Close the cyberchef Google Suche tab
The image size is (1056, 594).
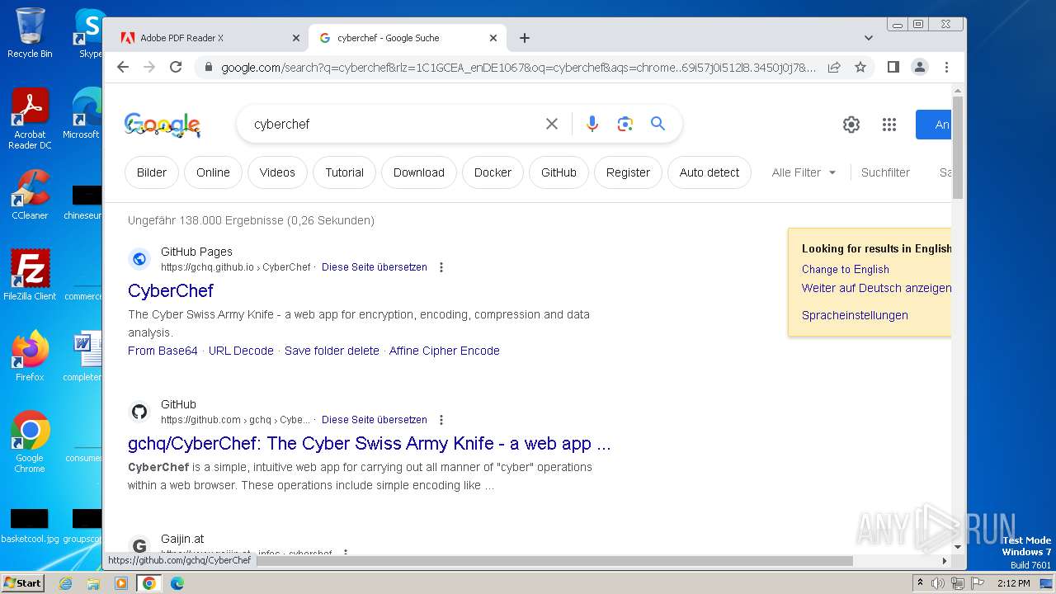coord(493,38)
